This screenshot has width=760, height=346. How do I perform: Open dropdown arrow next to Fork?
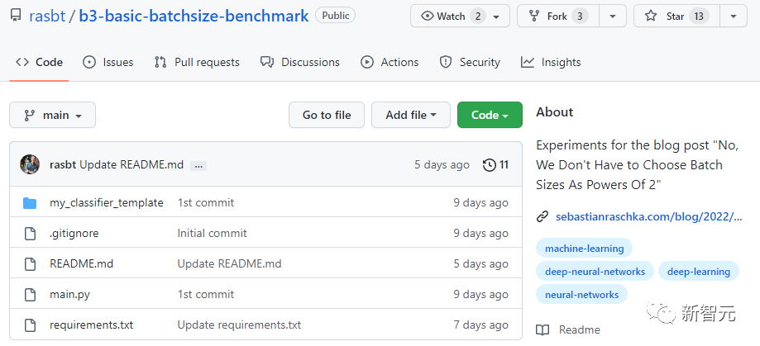tap(612, 16)
